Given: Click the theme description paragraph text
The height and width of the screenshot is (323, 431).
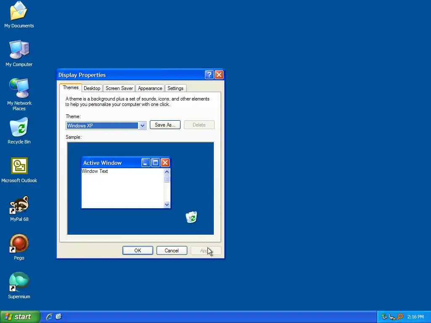Looking at the screenshot, I should click(x=138, y=102).
